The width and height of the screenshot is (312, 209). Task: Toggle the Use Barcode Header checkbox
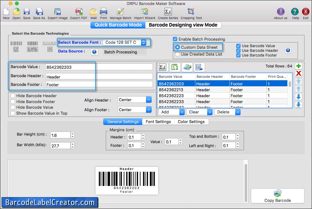(x=238, y=51)
